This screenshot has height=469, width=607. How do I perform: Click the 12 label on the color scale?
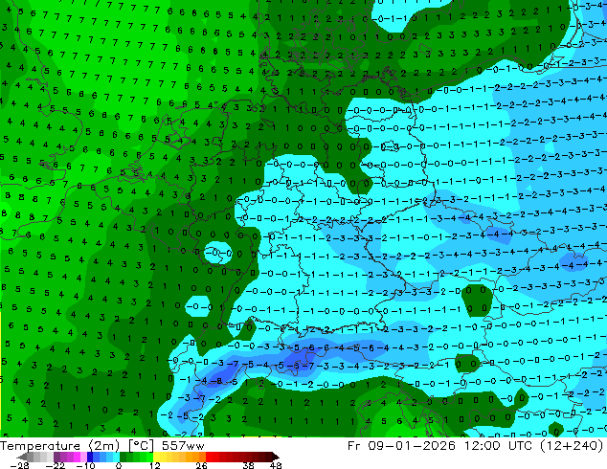(x=155, y=465)
